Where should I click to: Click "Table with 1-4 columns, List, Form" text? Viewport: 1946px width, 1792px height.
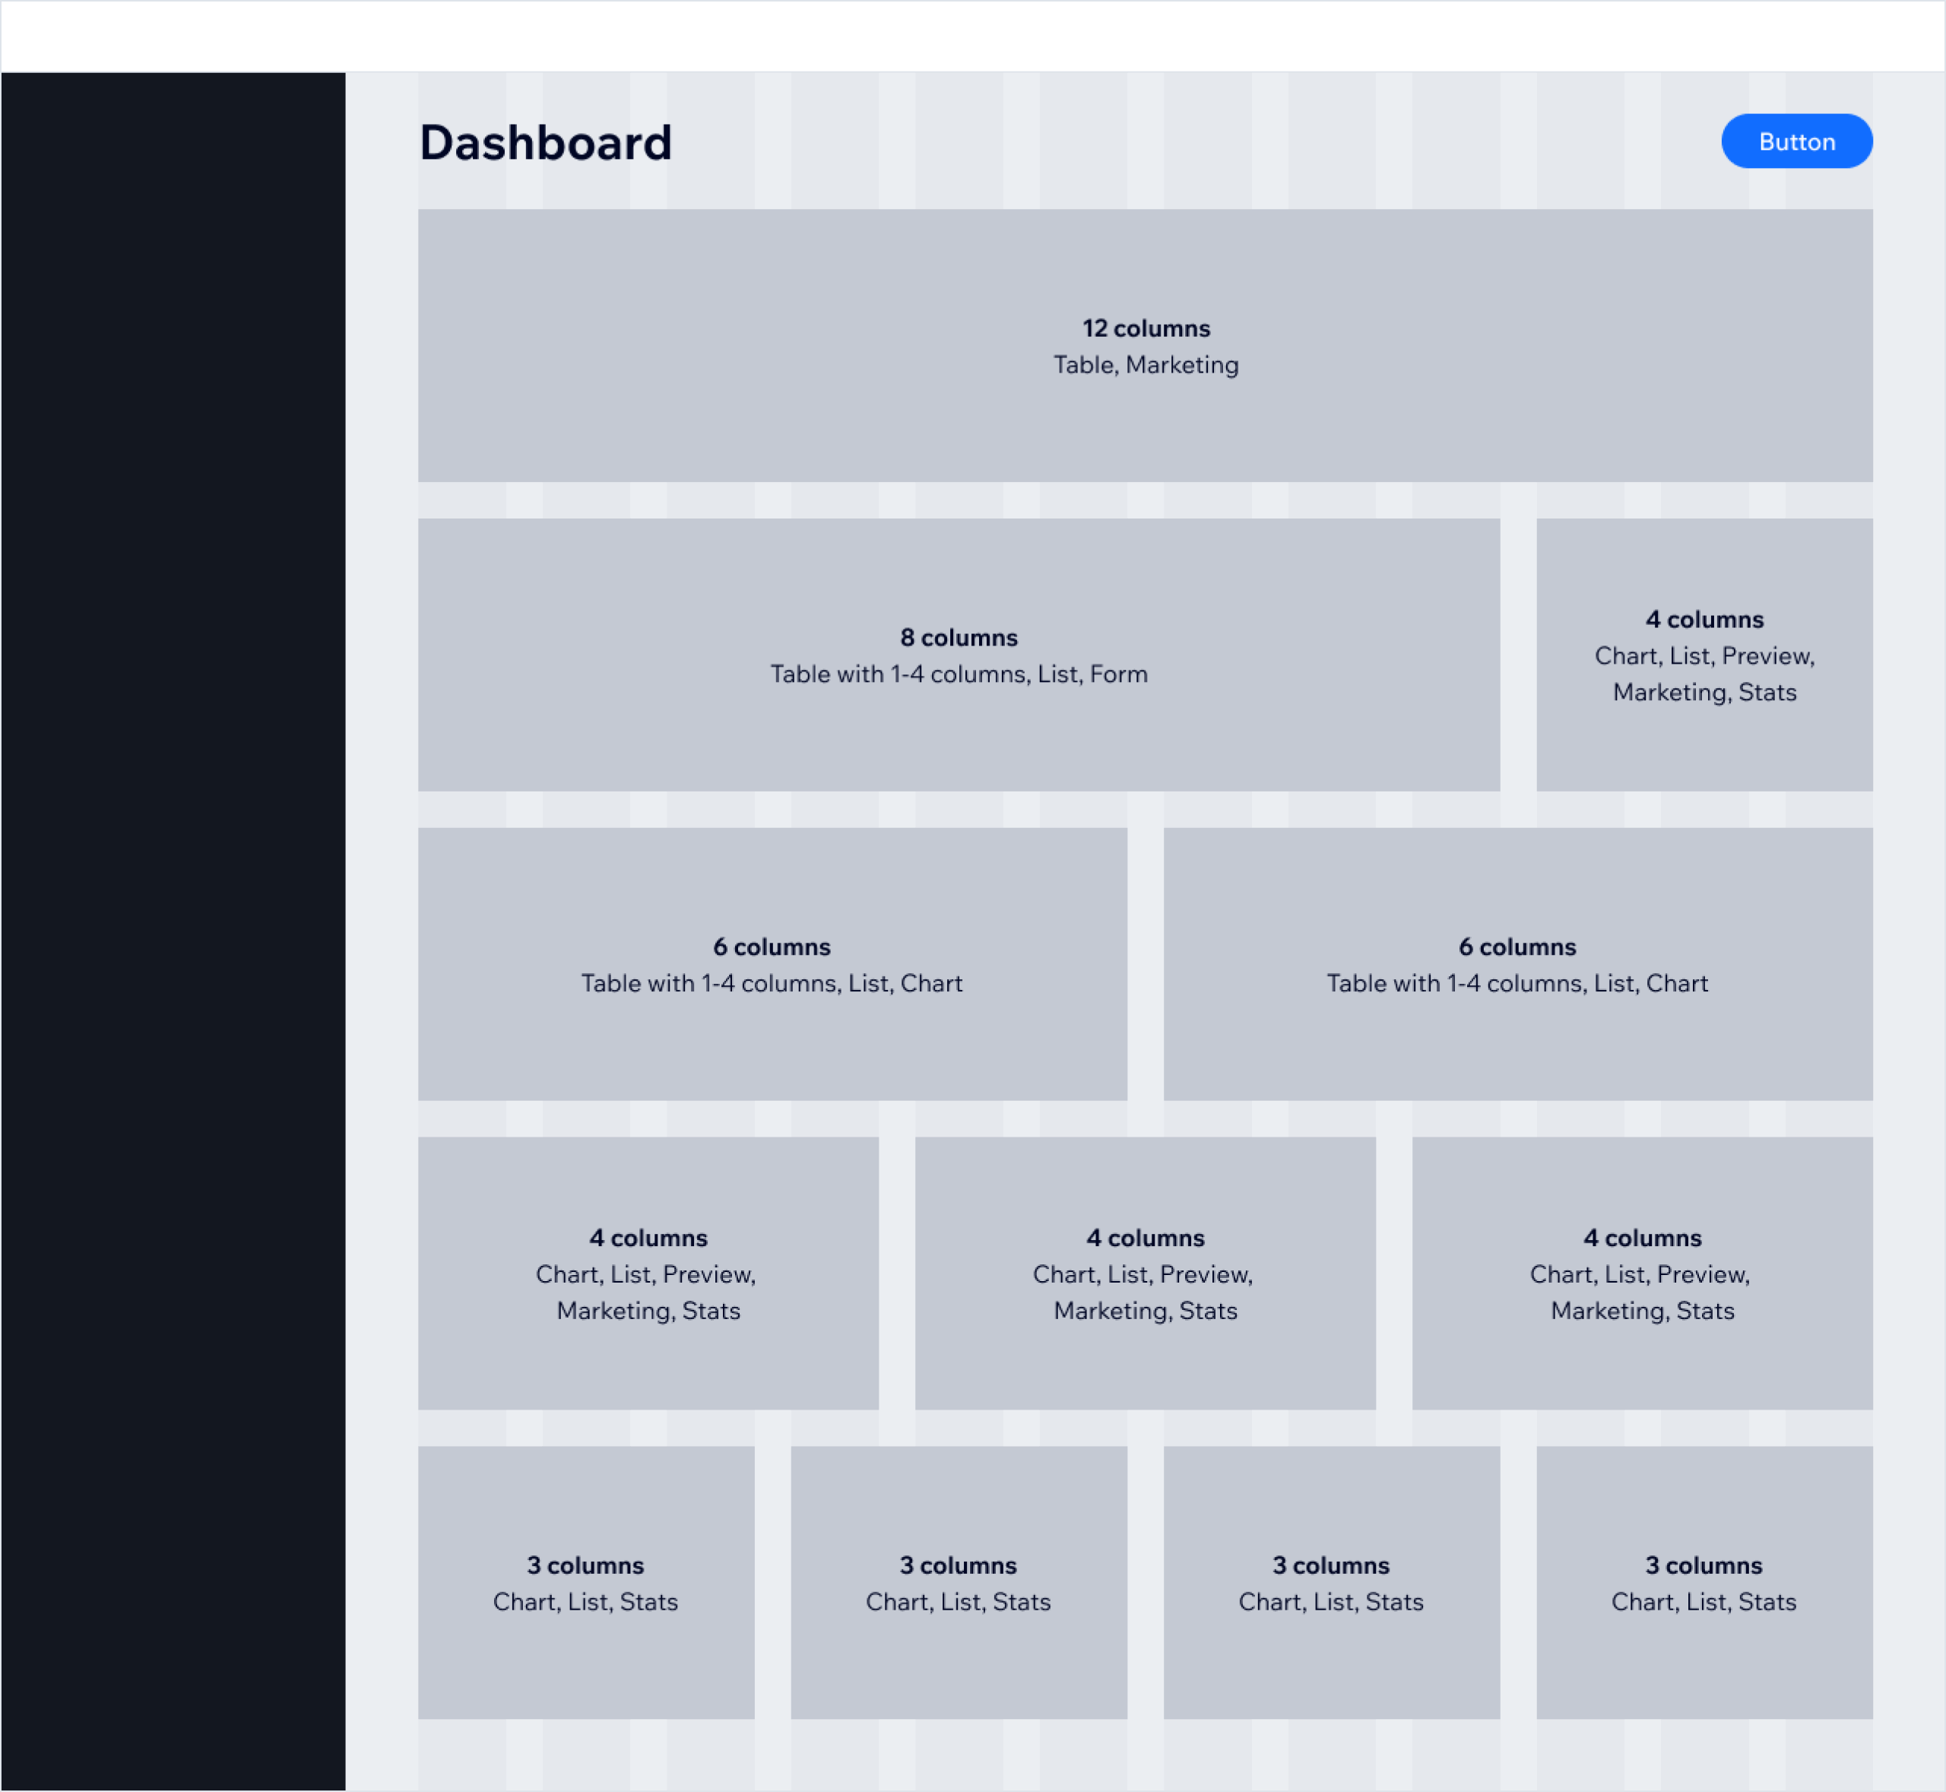tap(958, 674)
